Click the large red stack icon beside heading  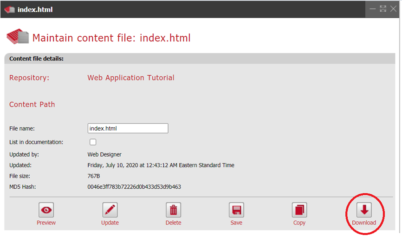(18, 37)
